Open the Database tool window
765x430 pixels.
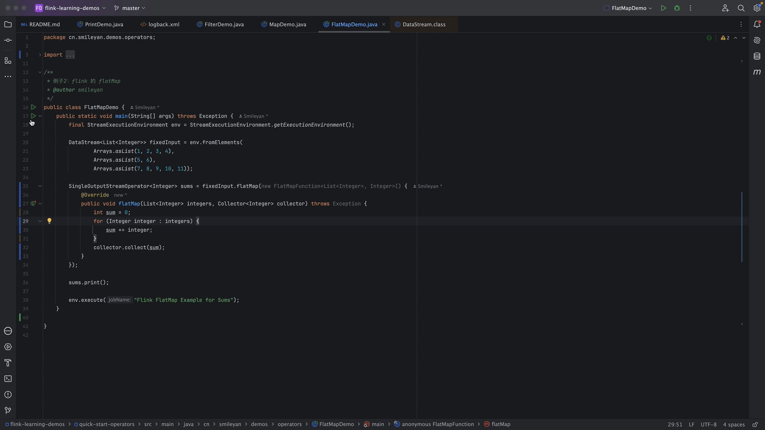[757, 56]
